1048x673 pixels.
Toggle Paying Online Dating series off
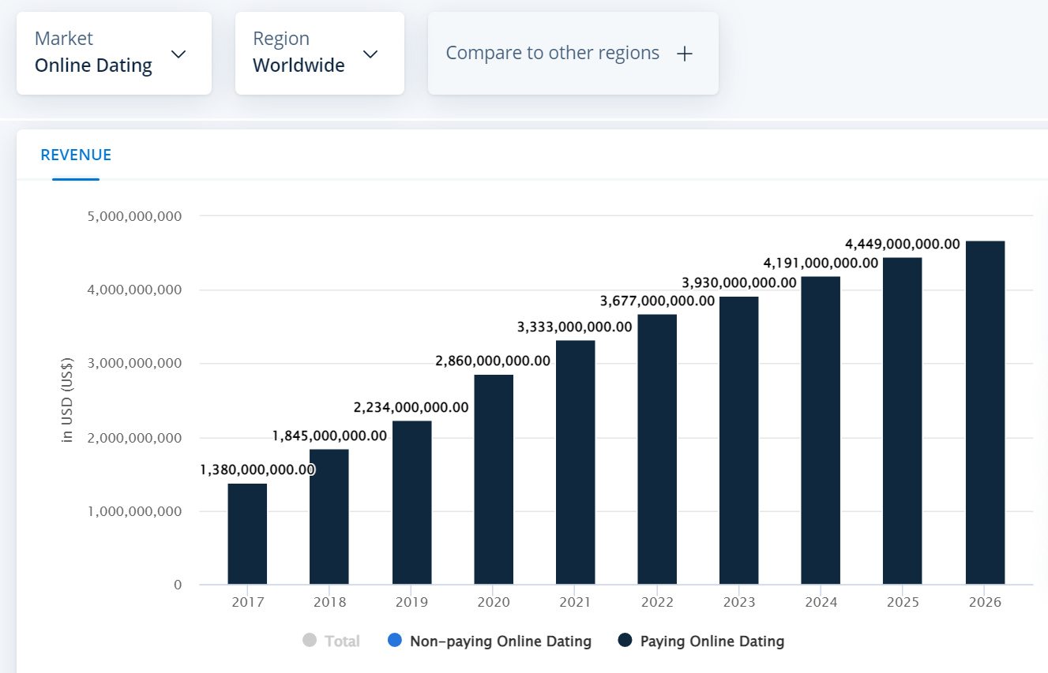coord(703,641)
